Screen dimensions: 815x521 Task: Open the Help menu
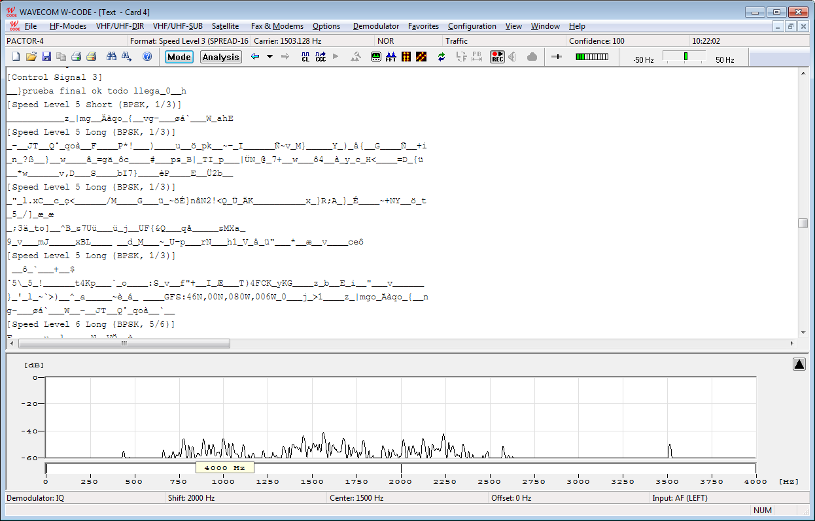577,26
